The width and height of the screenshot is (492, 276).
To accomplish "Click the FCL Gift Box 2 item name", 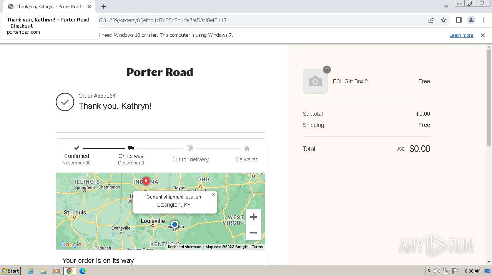I will pyautogui.click(x=350, y=81).
